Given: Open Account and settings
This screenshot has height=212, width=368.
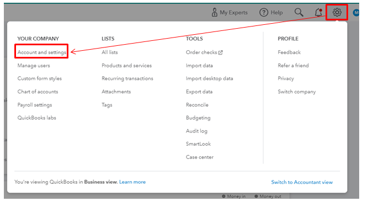Looking at the screenshot, I should coord(42,52).
